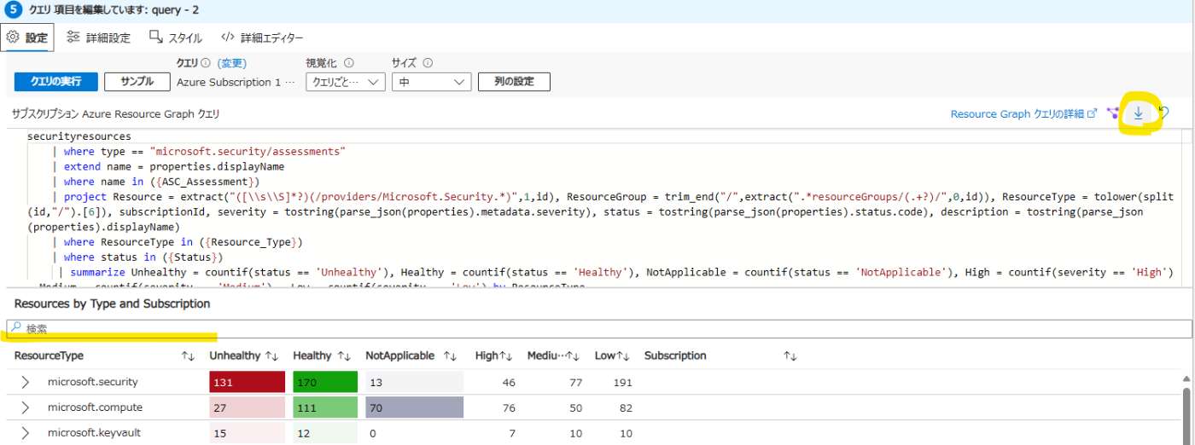1195x445 pixels.
Task: Sort by ResourceType column arrows
Action: 188,355
